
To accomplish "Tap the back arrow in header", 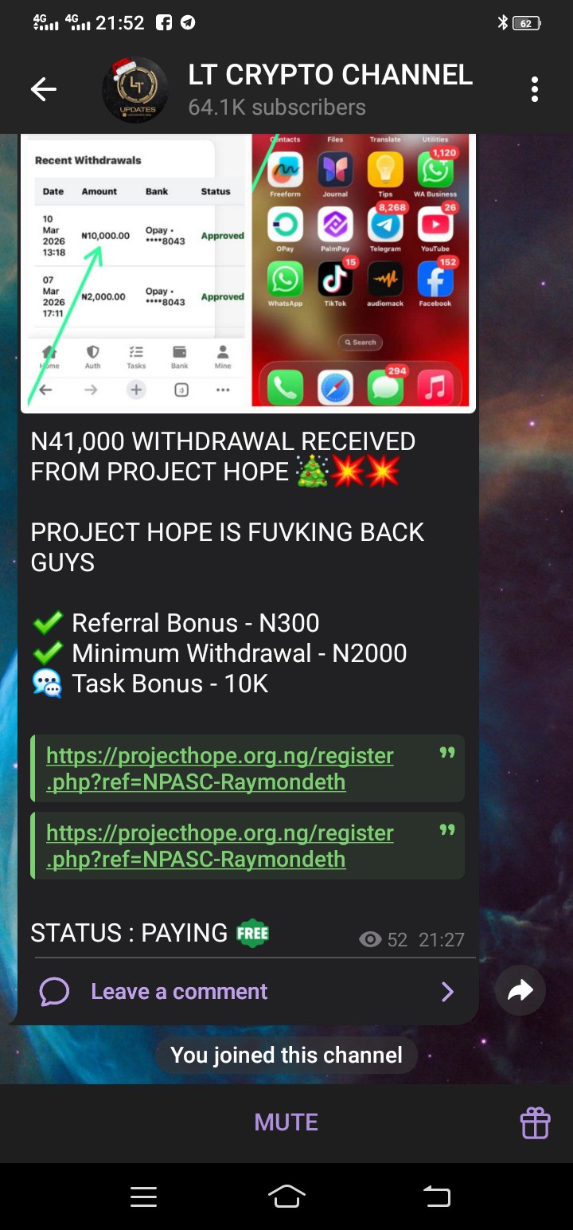I will 44,90.
